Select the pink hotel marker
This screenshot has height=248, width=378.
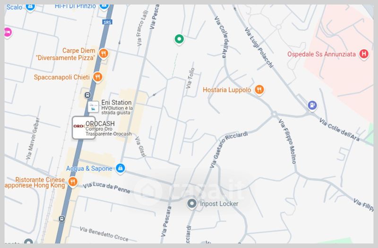point(8,32)
